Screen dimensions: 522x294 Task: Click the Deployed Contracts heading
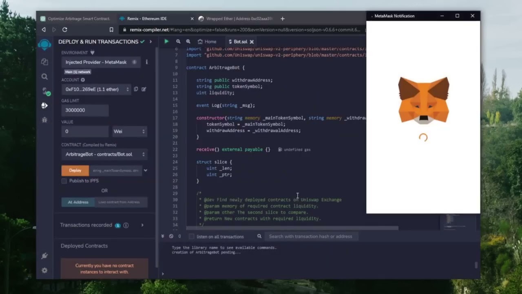[84, 246]
